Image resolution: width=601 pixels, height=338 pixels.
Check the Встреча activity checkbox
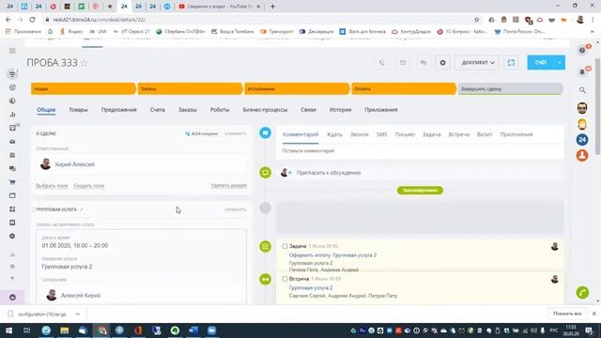pyautogui.click(x=285, y=279)
